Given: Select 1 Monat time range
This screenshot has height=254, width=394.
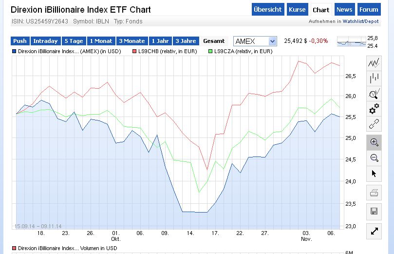Looking at the screenshot, I should coord(101,41).
